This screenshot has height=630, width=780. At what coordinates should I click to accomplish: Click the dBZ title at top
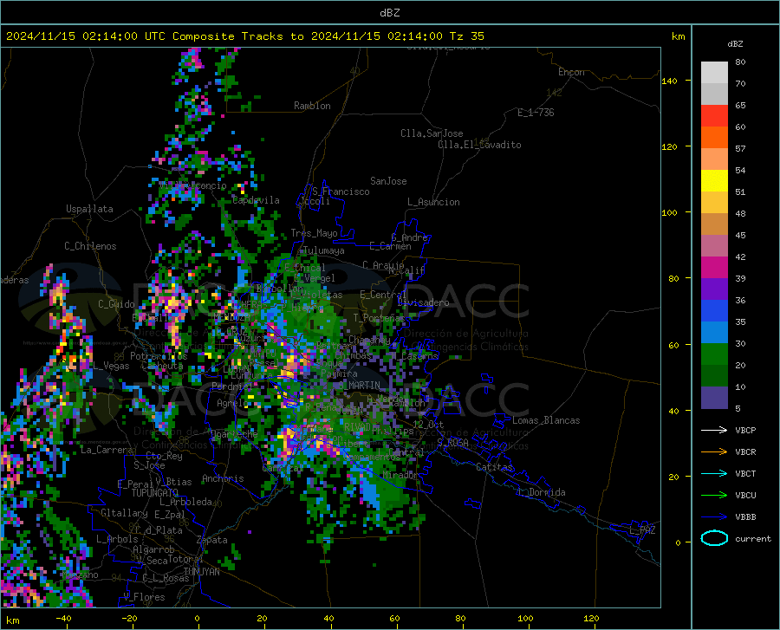tap(389, 13)
